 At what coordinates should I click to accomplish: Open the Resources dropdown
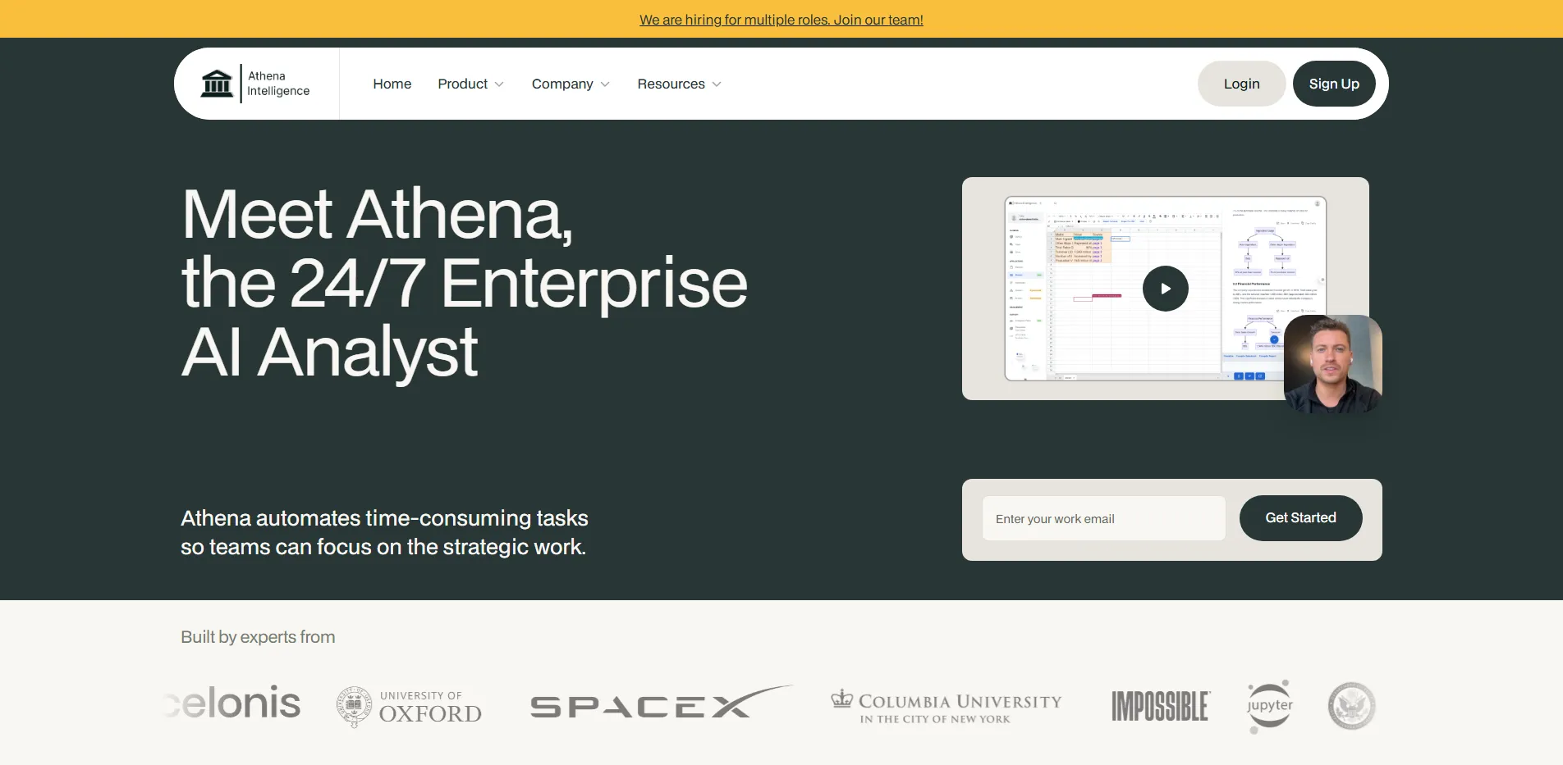pyautogui.click(x=678, y=84)
